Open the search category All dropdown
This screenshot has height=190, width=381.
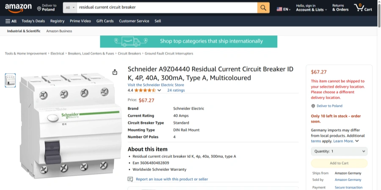[x=70, y=8]
